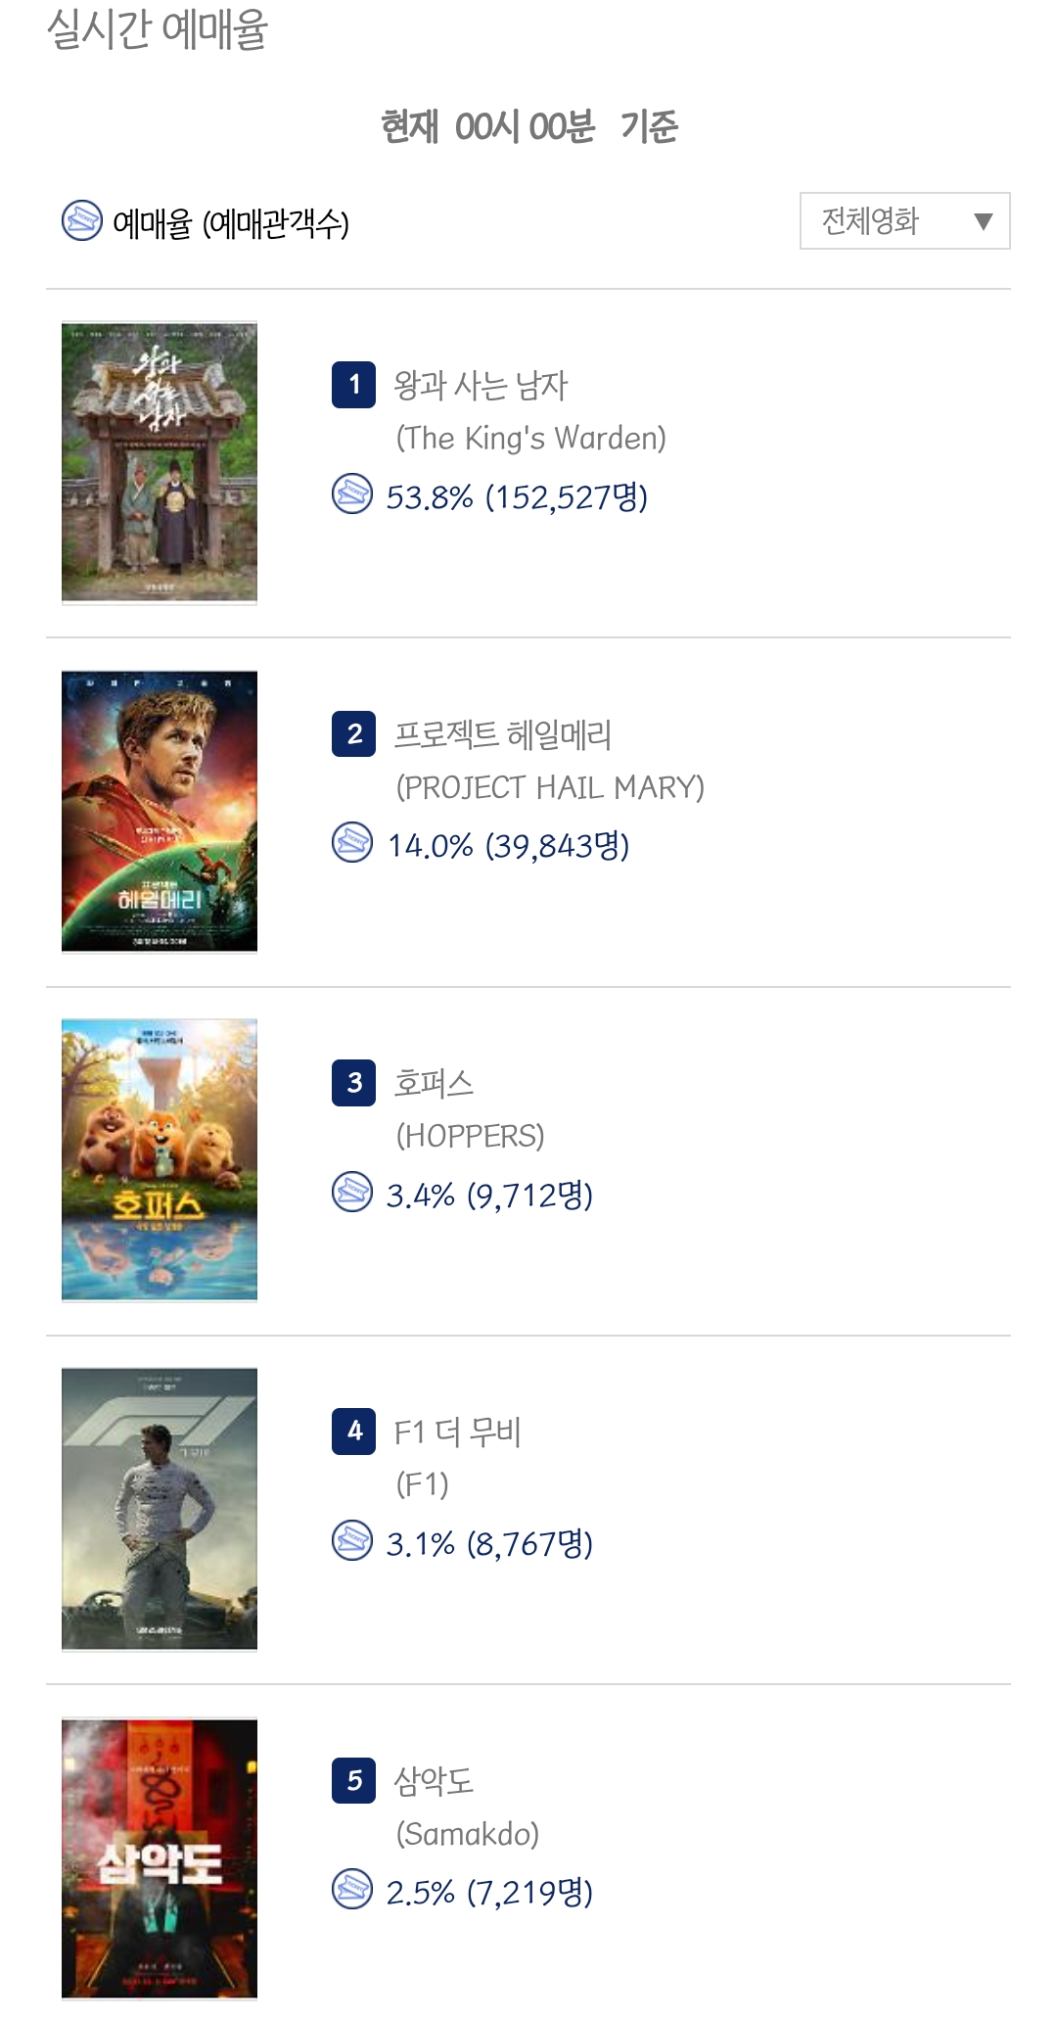Select the 호퍼스 movie poster

click(160, 1160)
